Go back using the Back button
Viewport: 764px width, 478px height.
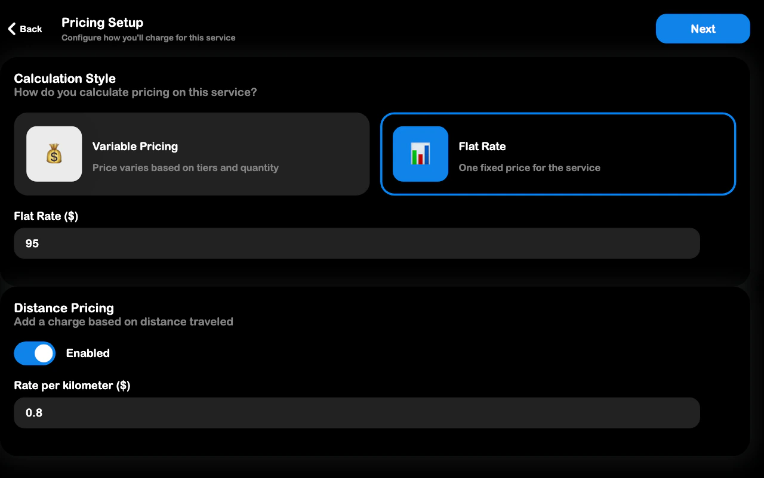pos(25,29)
